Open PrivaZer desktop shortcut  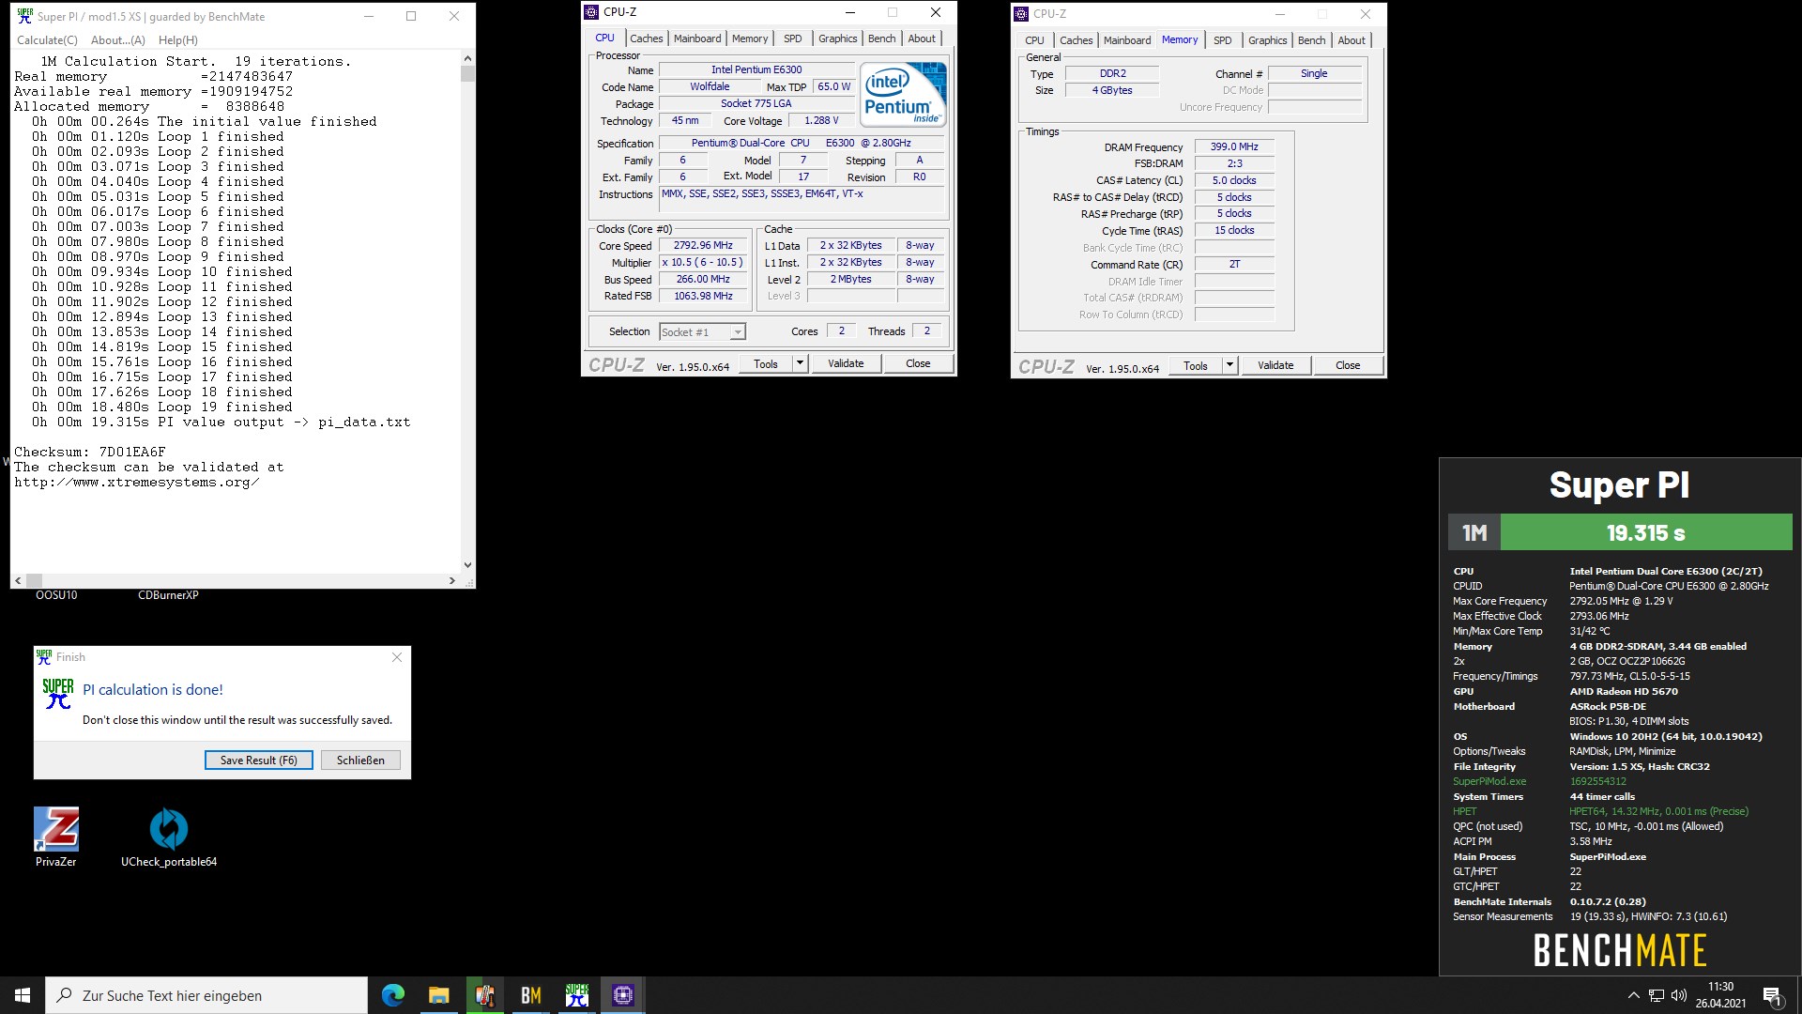(x=56, y=836)
